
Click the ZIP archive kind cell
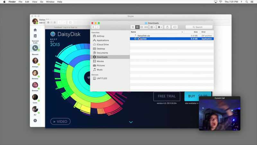207,36
